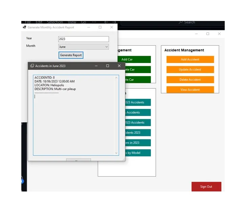Click the 'LOCATION: Heliopolis' line in the report

click(49, 85)
